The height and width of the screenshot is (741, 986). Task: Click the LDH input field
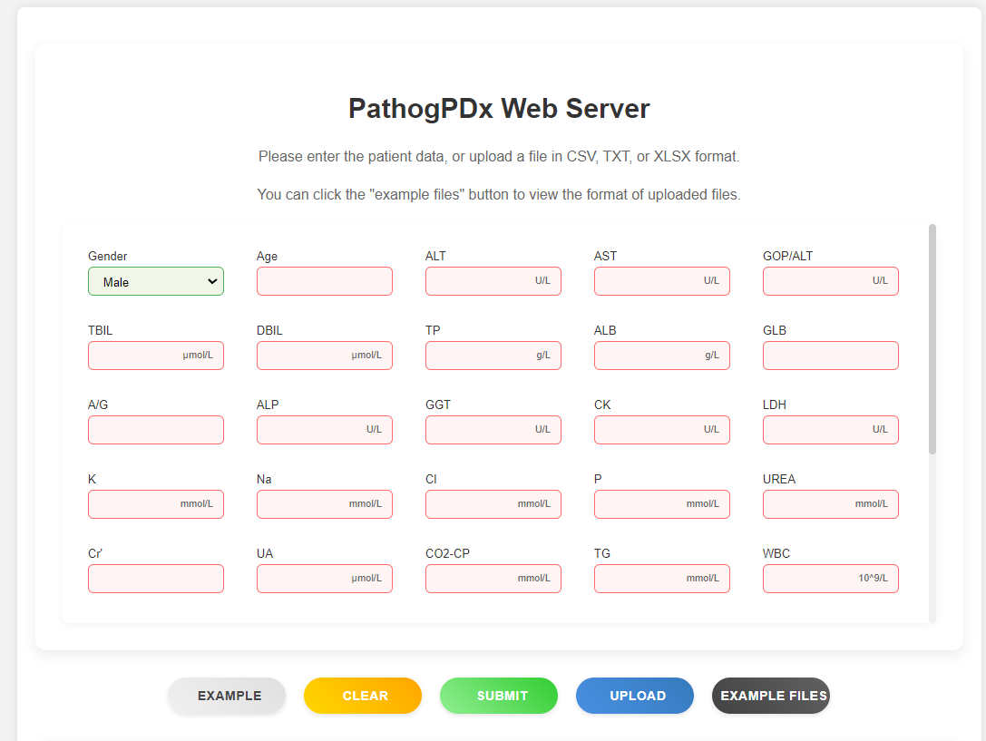point(830,430)
